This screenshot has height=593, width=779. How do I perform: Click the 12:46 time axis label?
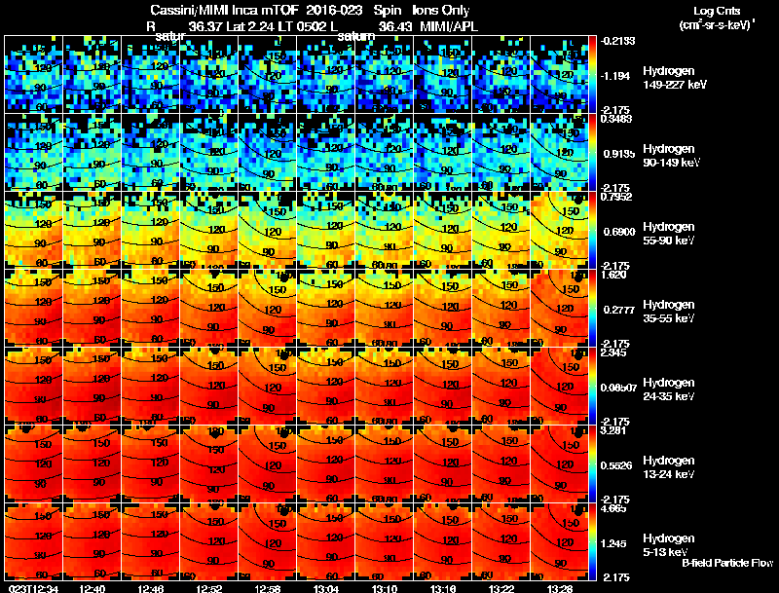tap(151, 589)
